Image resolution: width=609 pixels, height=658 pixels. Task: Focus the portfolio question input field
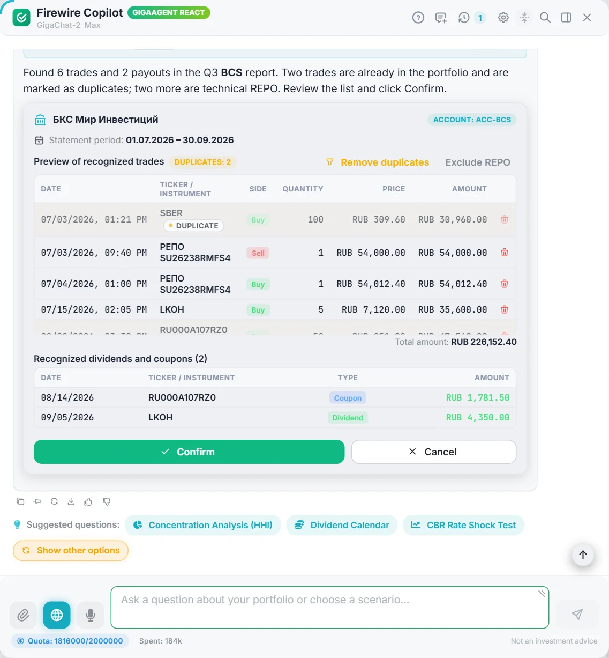(x=330, y=607)
